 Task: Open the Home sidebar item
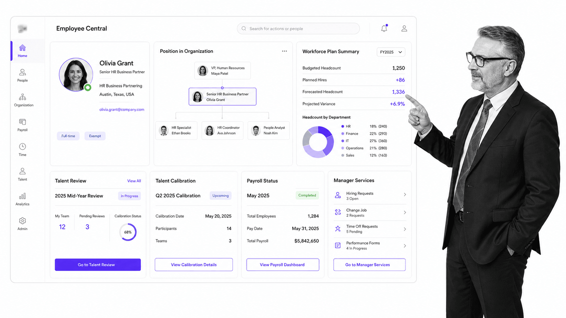[x=23, y=51]
